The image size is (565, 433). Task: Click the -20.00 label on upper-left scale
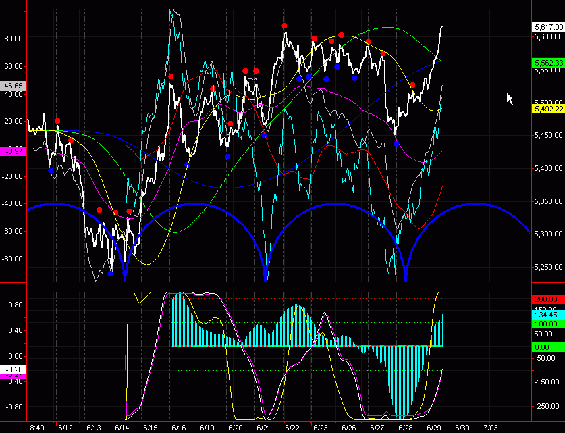12,176
